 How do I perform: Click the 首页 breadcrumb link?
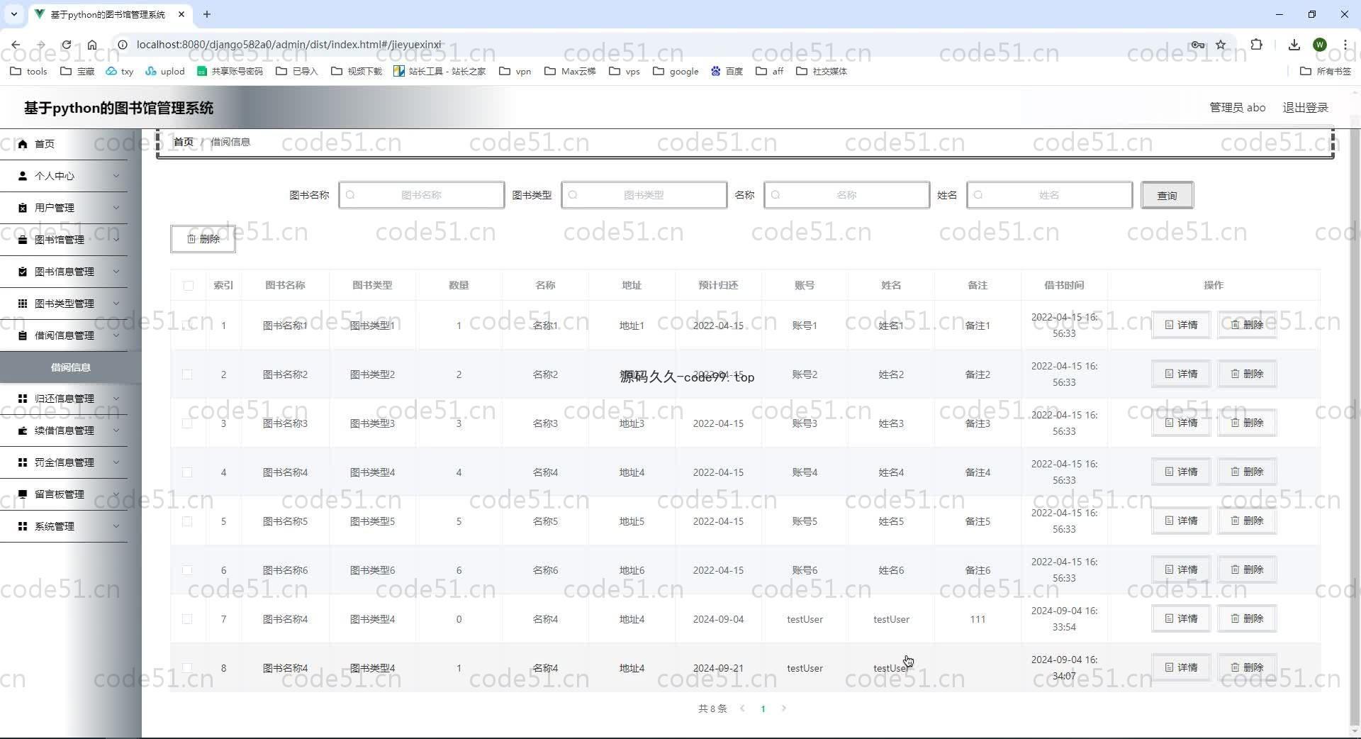click(x=184, y=142)
